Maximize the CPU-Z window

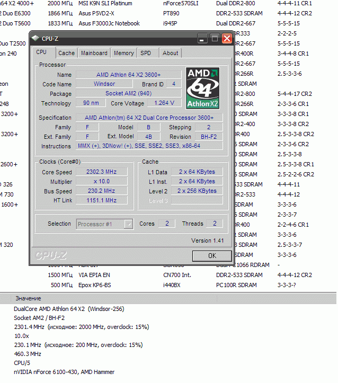tap(215, 39)
